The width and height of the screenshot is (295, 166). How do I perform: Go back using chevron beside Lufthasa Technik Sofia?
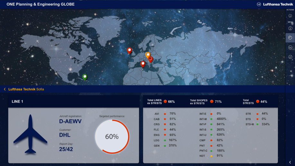[x=5, y=89]
